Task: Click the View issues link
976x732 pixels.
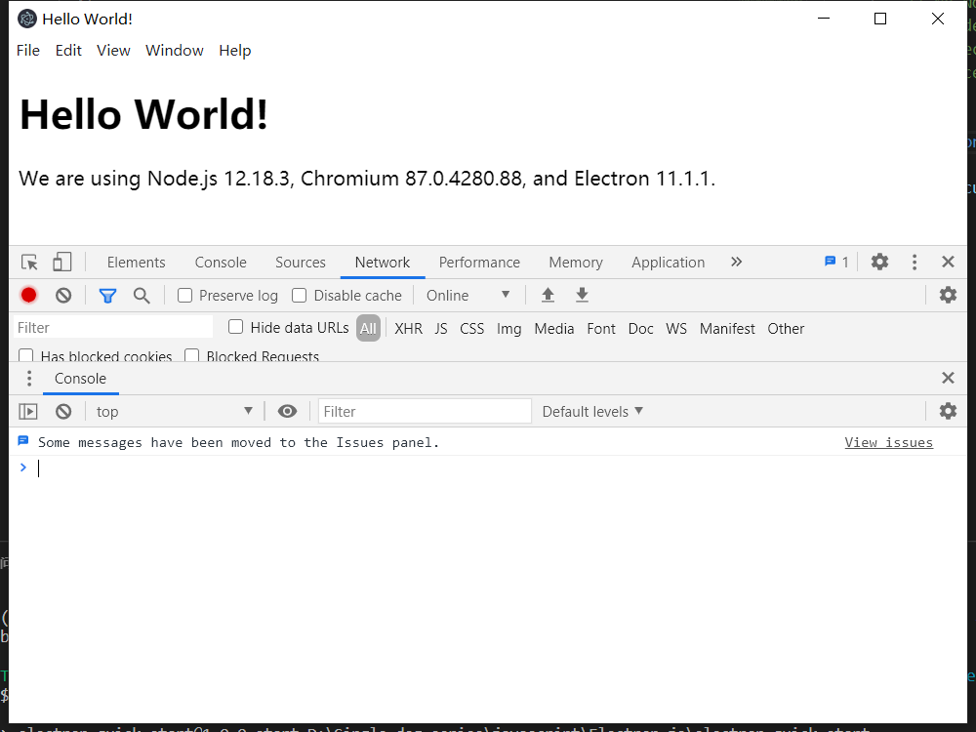Action: point(888,442)
